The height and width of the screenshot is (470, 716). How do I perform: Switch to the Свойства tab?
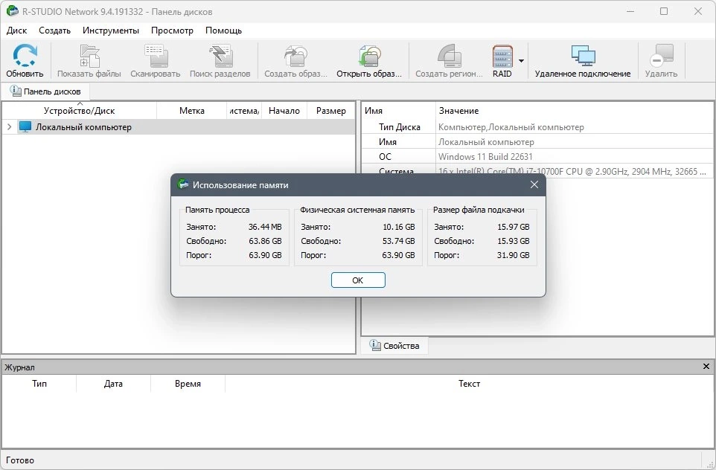[x=394, y=345]
